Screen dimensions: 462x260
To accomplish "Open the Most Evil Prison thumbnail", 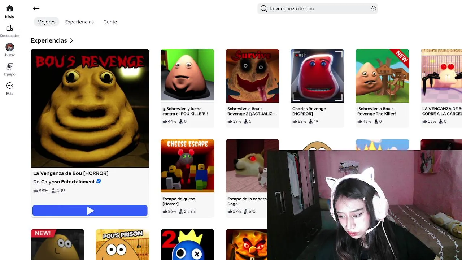I will point(441,76).
